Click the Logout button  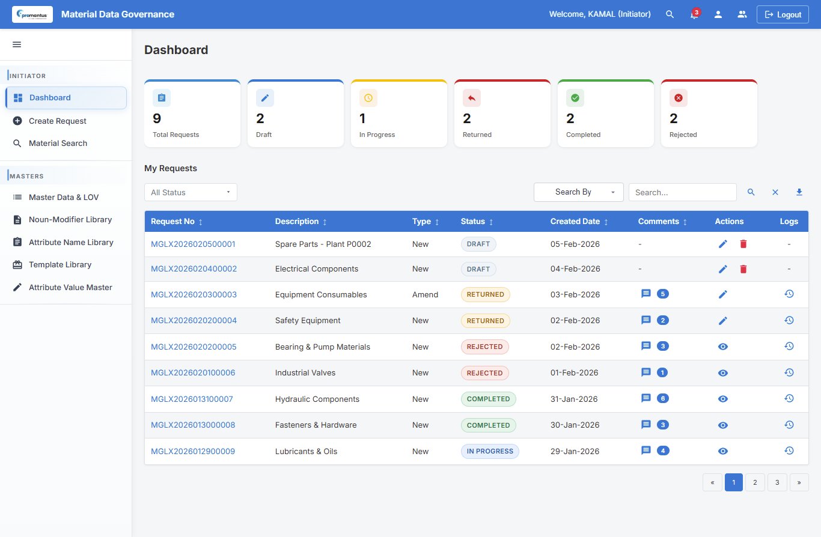(782, 14)
